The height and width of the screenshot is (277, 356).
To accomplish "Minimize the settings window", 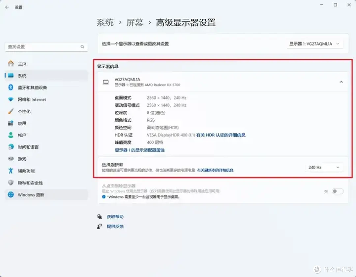I will coord(322,5).
